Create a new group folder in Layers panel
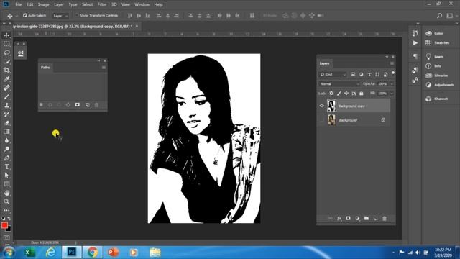 click(x=367, y=219)
